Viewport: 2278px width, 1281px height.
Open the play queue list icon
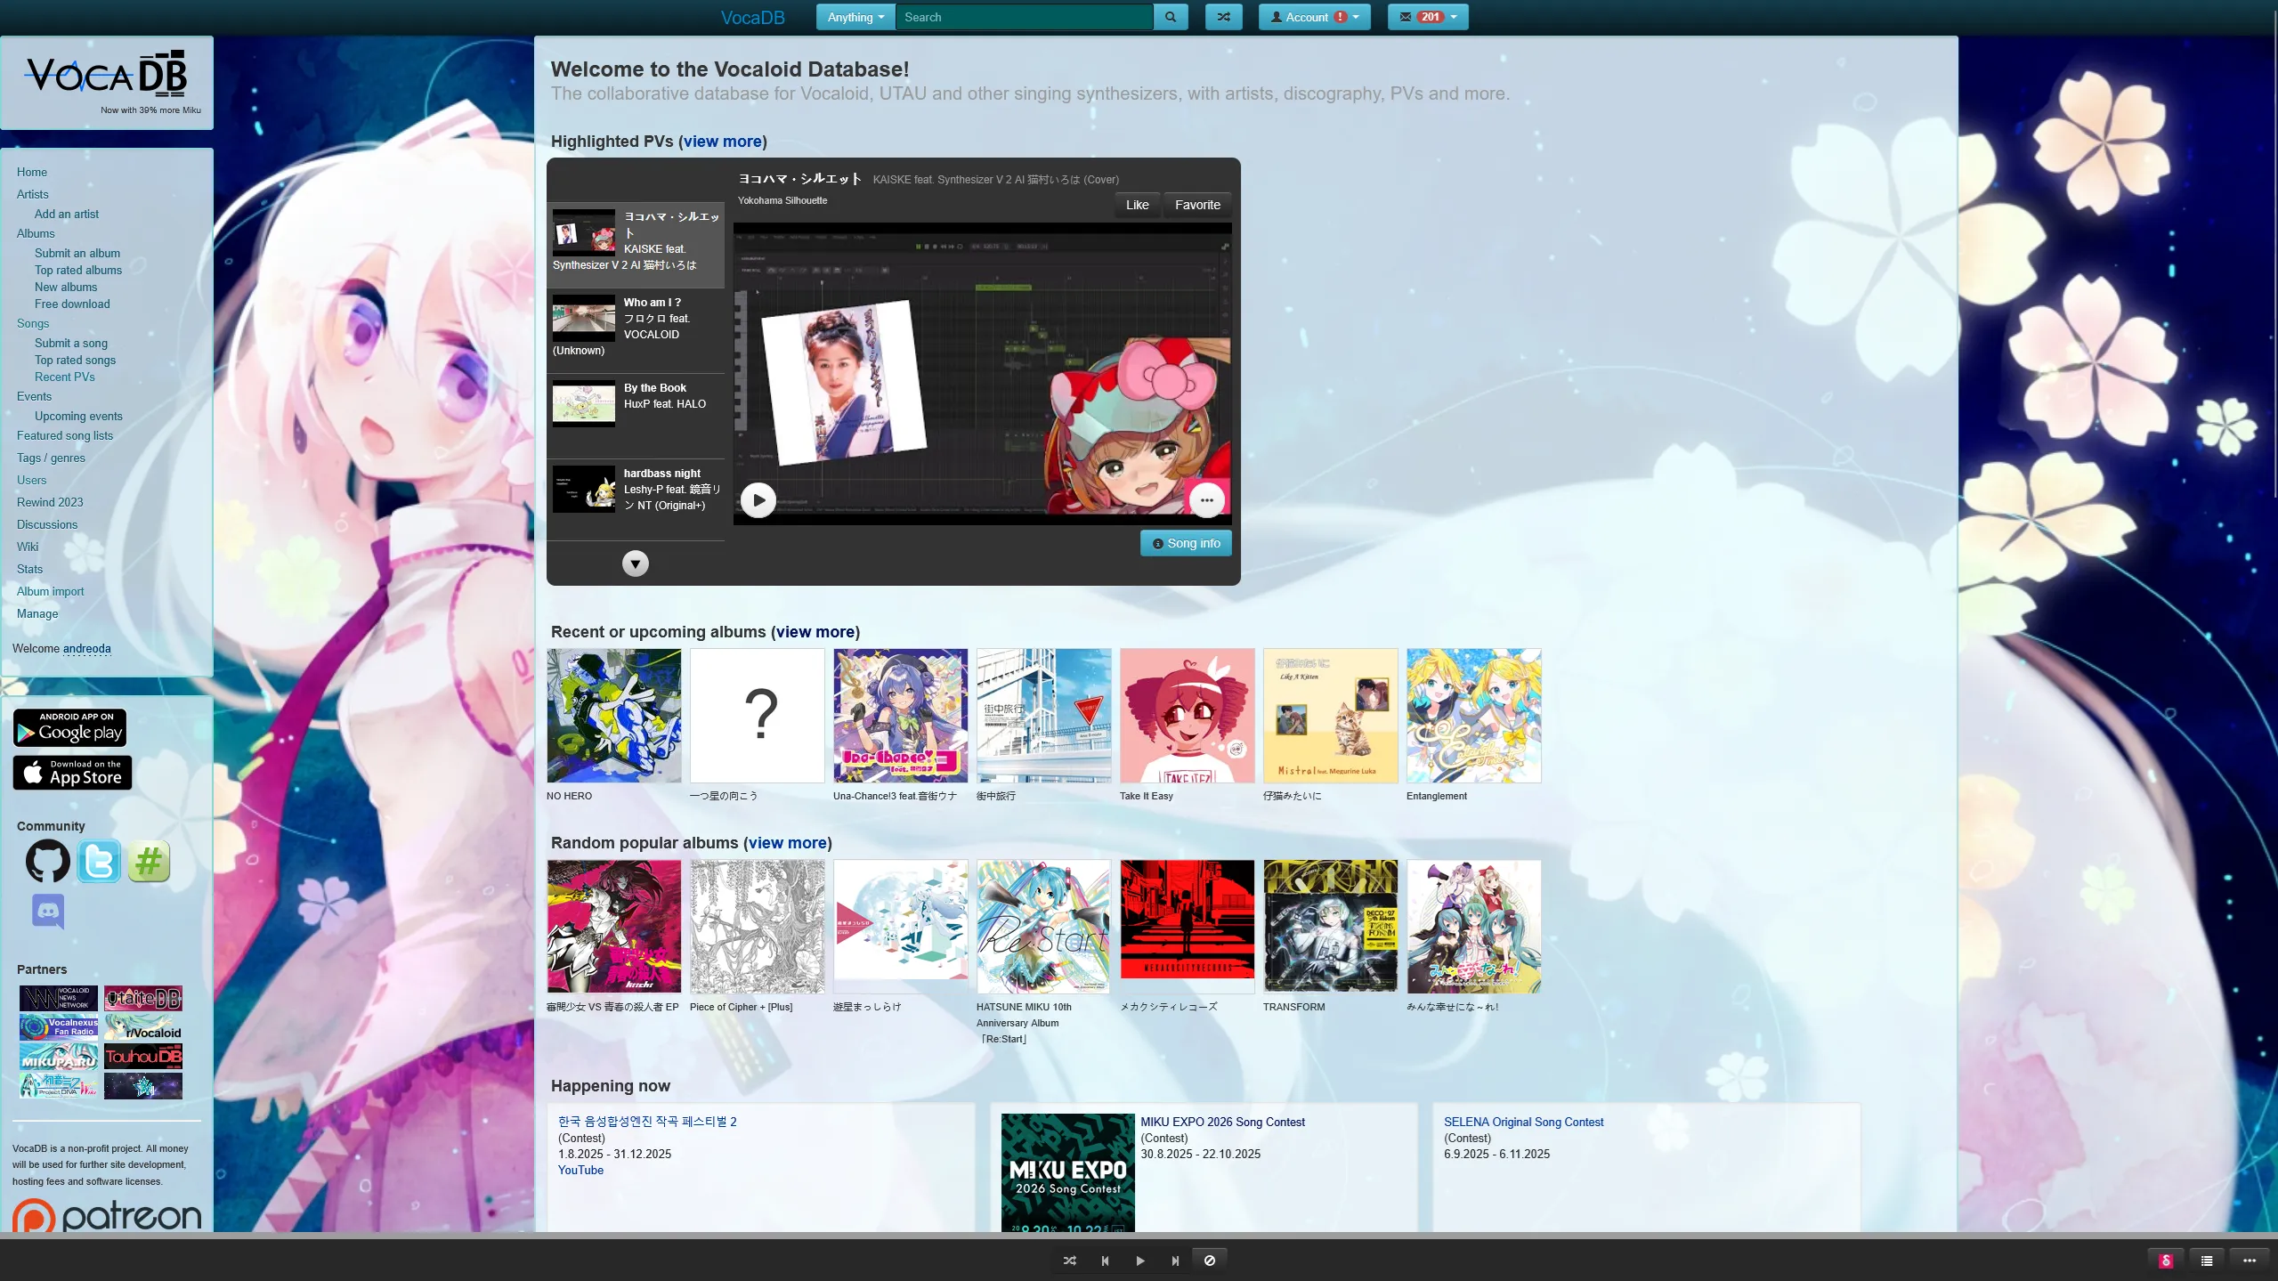click(x=2206, y=1260)
